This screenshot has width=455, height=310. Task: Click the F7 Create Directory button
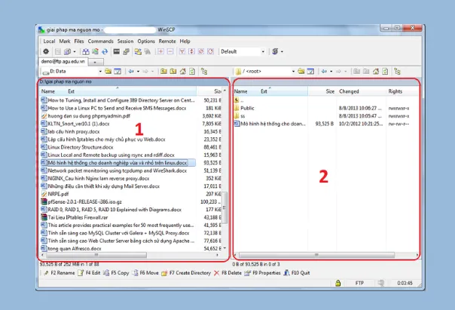pos(186,273)
